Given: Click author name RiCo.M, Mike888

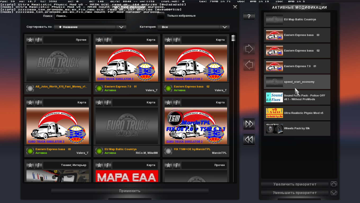Looking at the screenshot, I should [147, 153].
